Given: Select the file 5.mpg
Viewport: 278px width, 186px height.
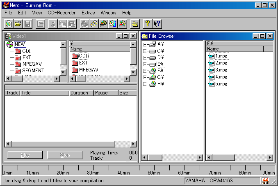Looking at the screenshot, I should pos(221,84).
